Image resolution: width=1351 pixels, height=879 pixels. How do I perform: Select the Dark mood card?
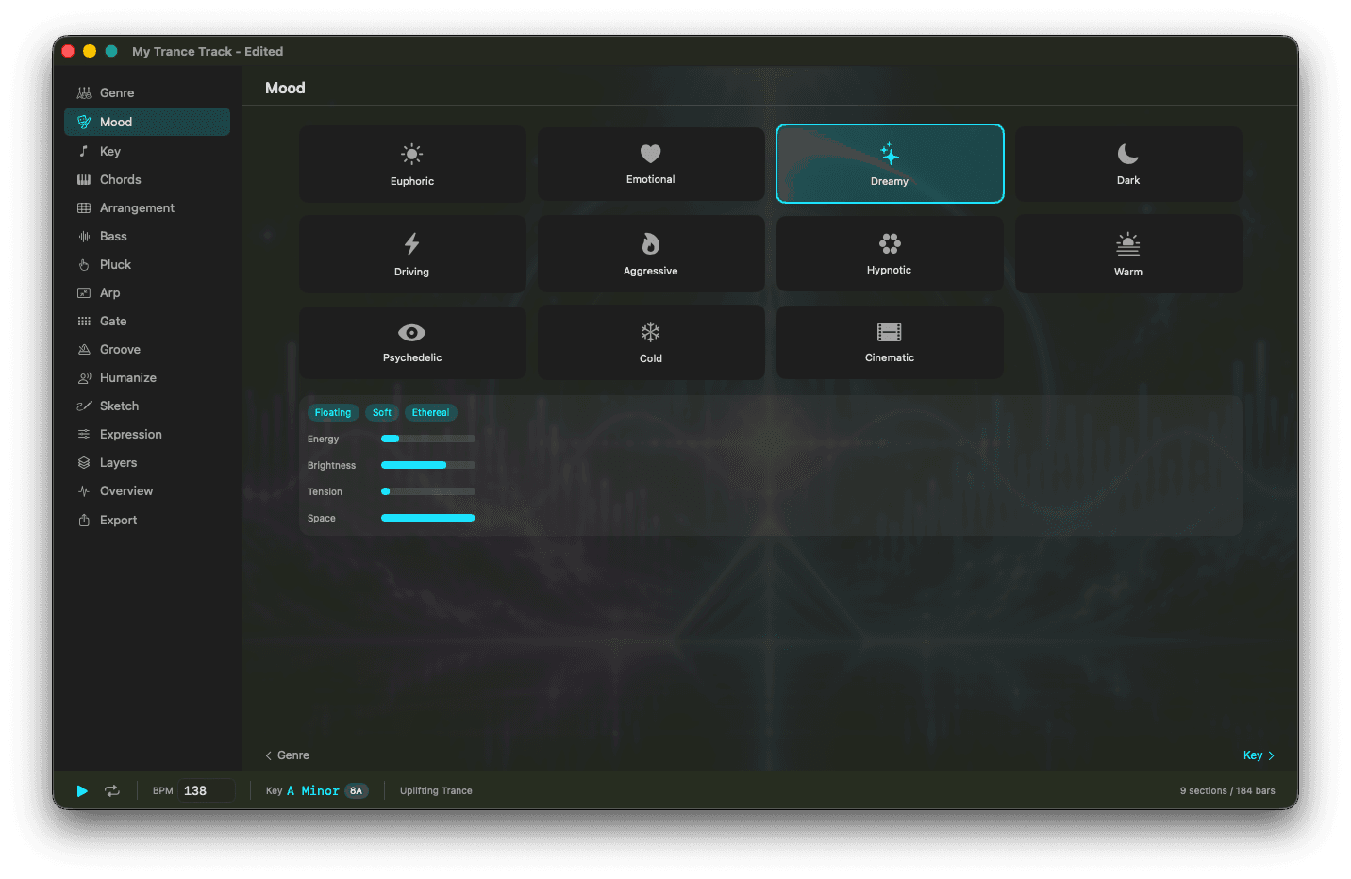tap(1128, 164)
